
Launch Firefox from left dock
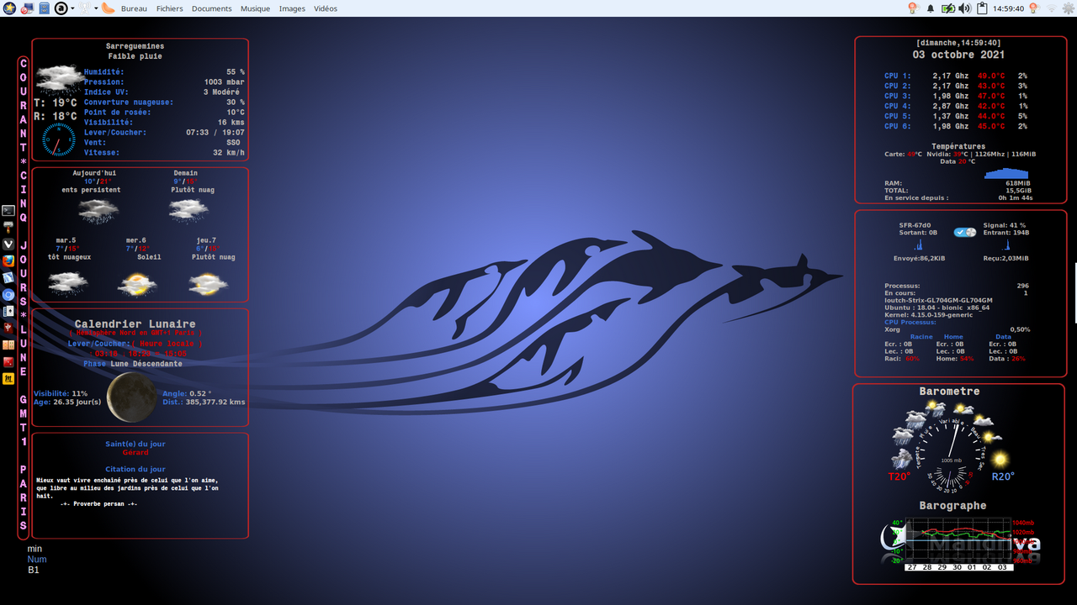(x=8, y=261)
